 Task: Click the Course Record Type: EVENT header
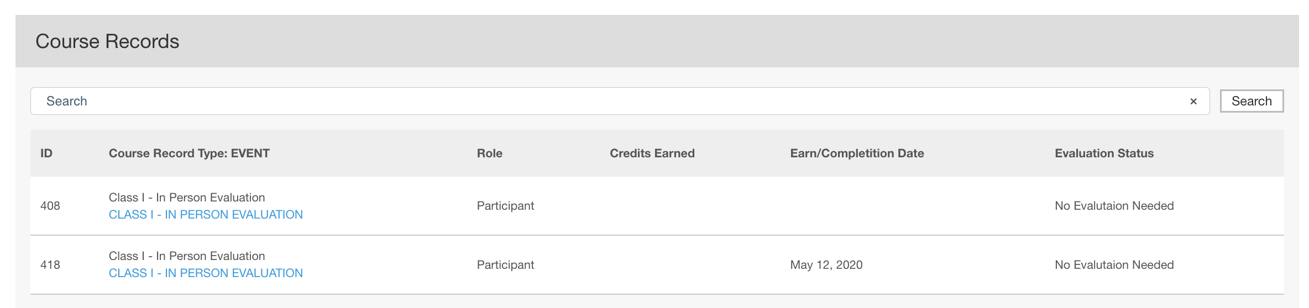[189, 153]
